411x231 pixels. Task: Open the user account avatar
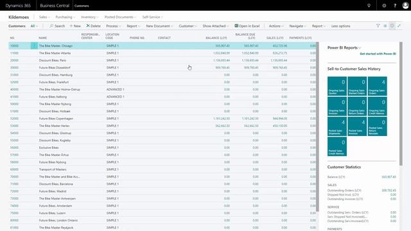pyautogui.click(x=405, y=6)
